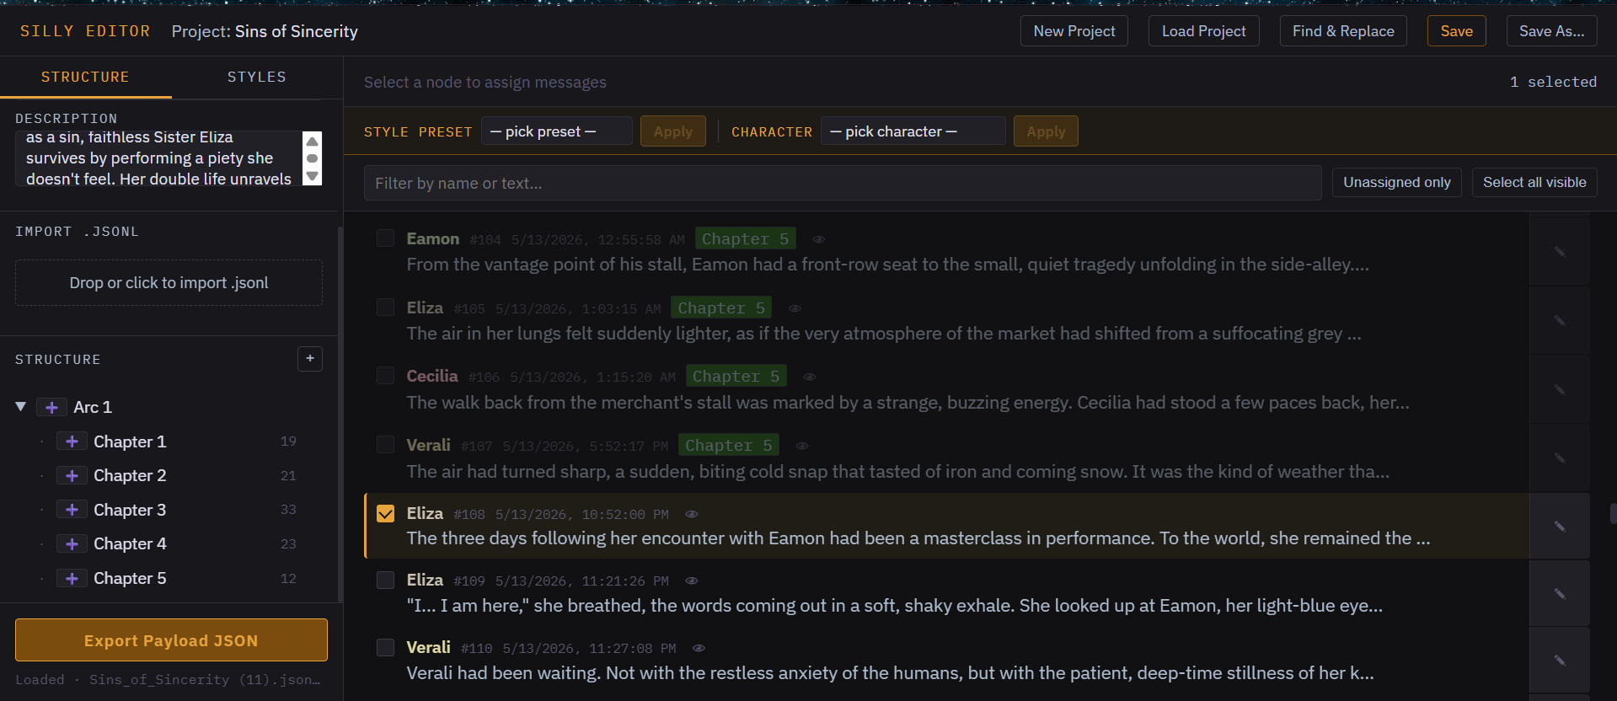Check the box beside Eliza message #109
The image size is (1617, 701).
pos(385,581)
